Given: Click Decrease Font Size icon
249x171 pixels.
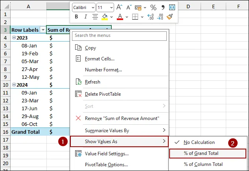Looking at the screenshot, I should (129, 7).
